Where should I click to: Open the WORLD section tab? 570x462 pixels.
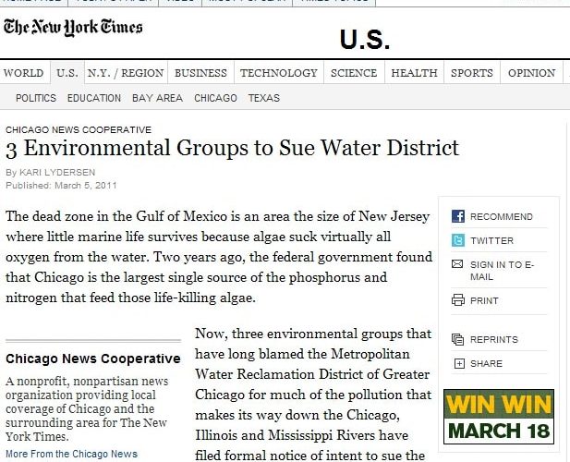coord(24,73)
